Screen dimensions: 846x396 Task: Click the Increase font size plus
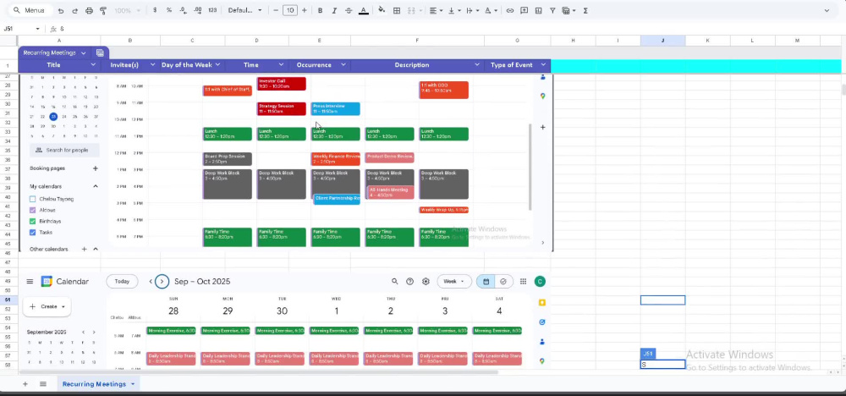point(305,10)
